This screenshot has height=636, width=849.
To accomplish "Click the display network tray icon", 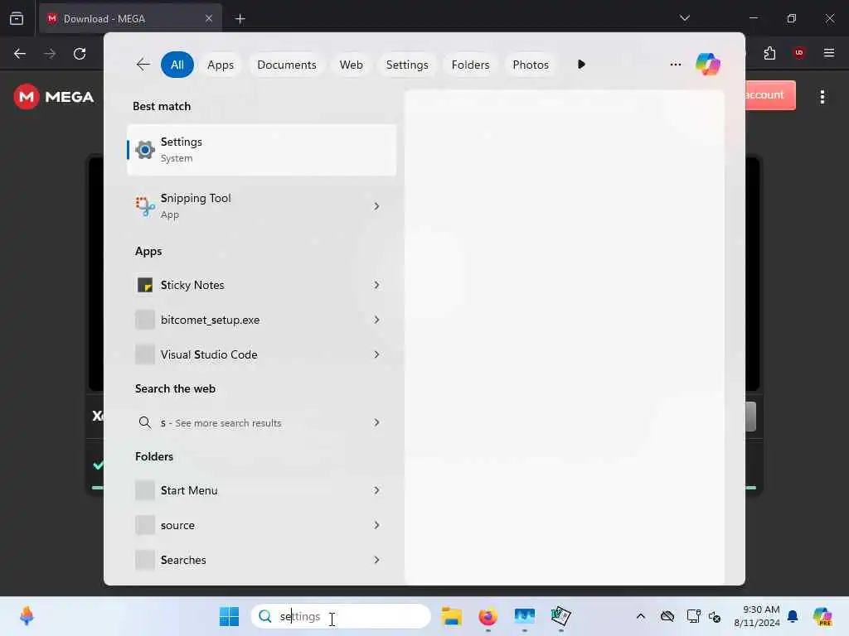I will pyautogui.click(x=694, y=616).
